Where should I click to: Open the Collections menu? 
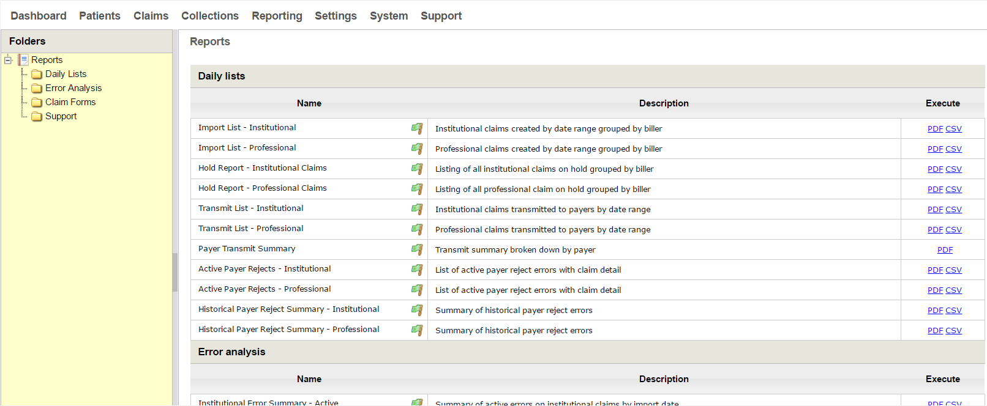(x=210, y=16)
